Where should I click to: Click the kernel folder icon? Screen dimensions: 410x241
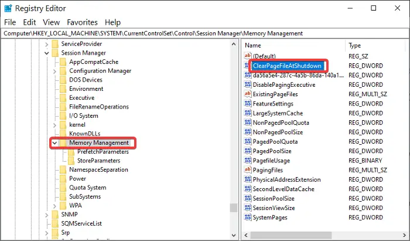[x=63, y=125]
